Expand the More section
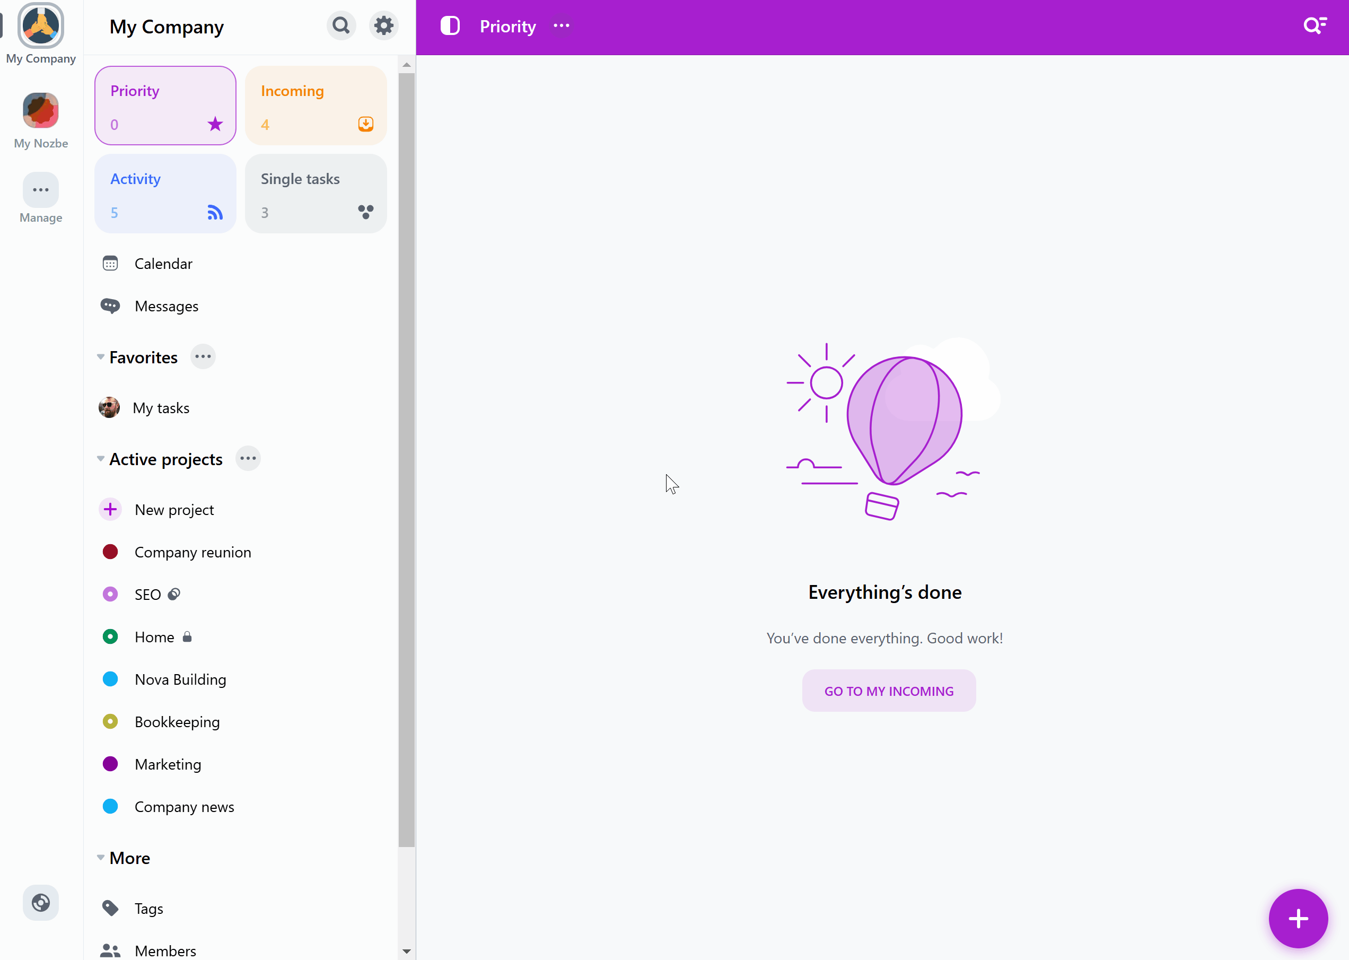Viewport: 1349px width, 960px height. click(x=101, y=858)
